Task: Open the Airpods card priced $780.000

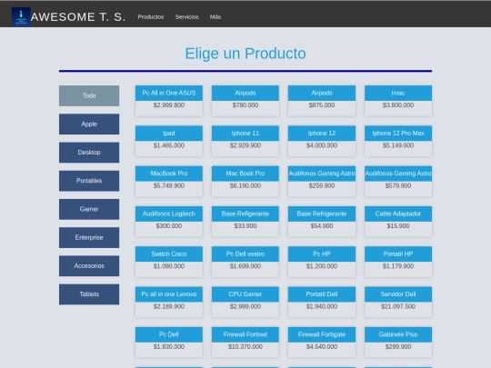Action: tap(245, 101)
